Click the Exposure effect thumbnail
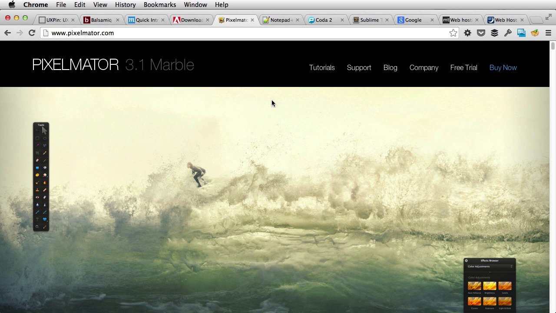This screenshot has width=556, height=313. 490,301
